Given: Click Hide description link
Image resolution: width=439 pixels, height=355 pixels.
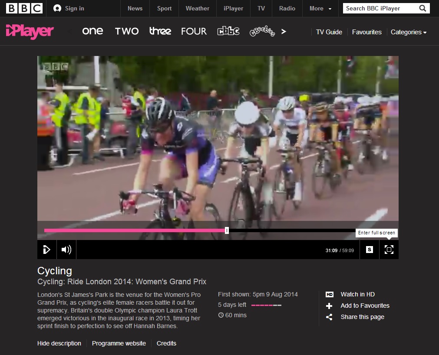Looking at the screenshot, I should 59,343.
